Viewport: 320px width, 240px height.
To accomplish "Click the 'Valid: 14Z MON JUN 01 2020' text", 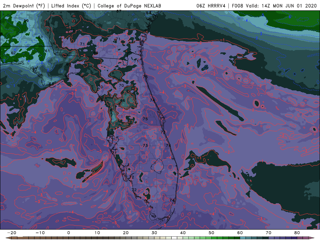I will click(x=281, y=6).
